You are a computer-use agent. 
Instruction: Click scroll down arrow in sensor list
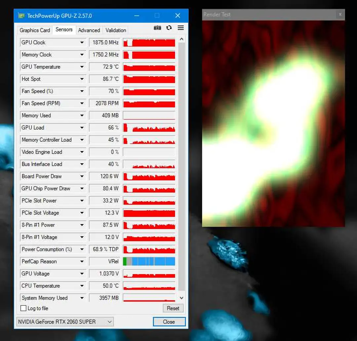tap(181, 298)
